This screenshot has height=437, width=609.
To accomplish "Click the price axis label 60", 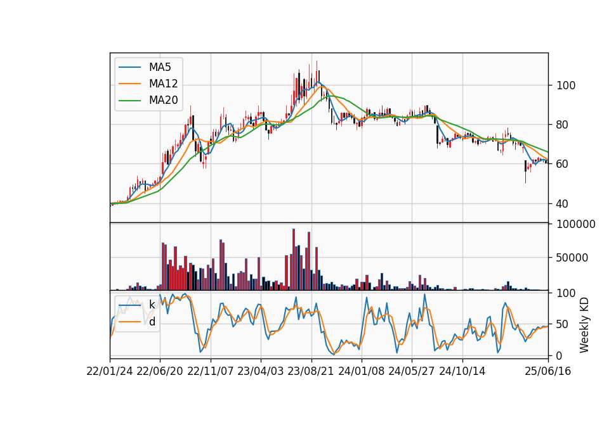I will (563, 164).
